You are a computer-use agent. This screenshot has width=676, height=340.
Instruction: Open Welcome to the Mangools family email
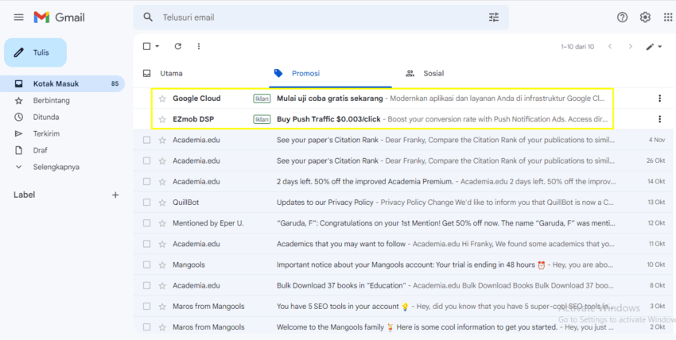point(330,327)
